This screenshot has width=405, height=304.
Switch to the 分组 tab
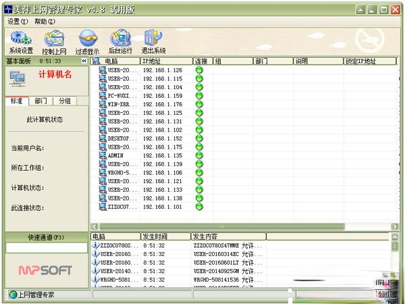point(64,101)
